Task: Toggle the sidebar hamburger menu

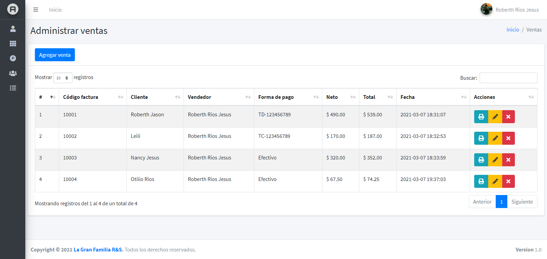Action: coord(36,10)
